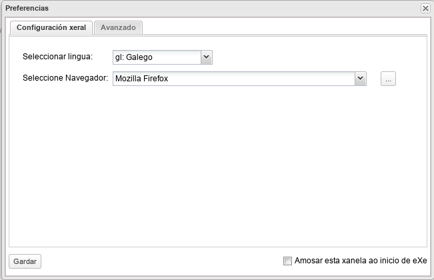434x280 pixels.
Task: Click the empty footer space right of Gardar
Action: coord(160,261)
